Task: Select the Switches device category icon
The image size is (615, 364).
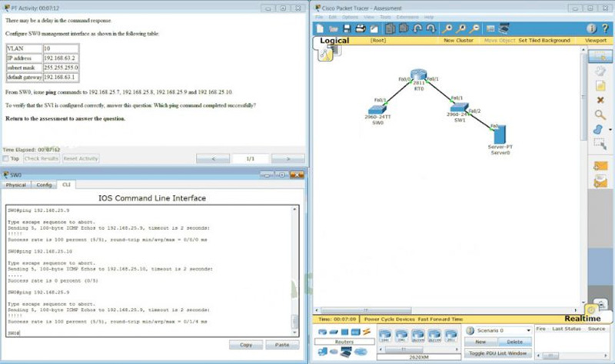Action: click(x=334, y=332)
